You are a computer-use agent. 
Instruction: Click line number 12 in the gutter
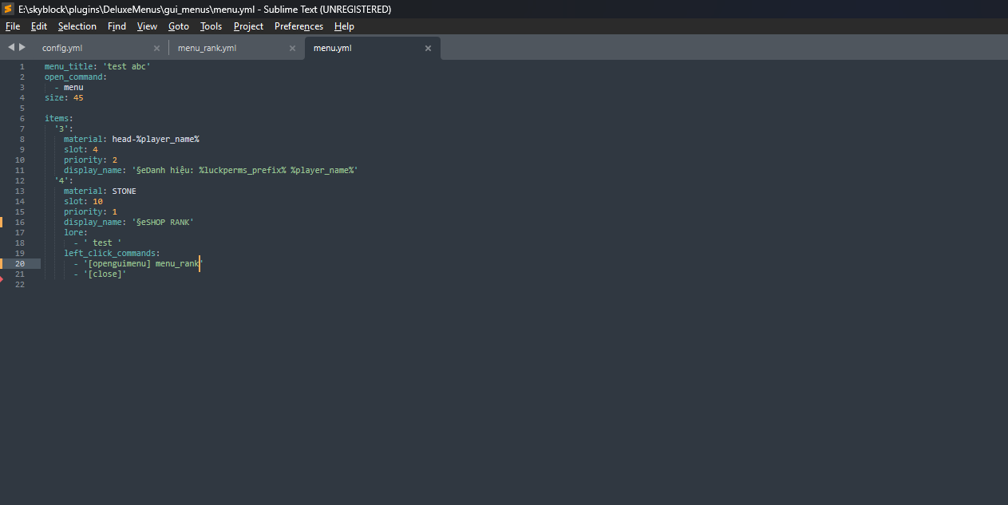(x=20, y=180)
